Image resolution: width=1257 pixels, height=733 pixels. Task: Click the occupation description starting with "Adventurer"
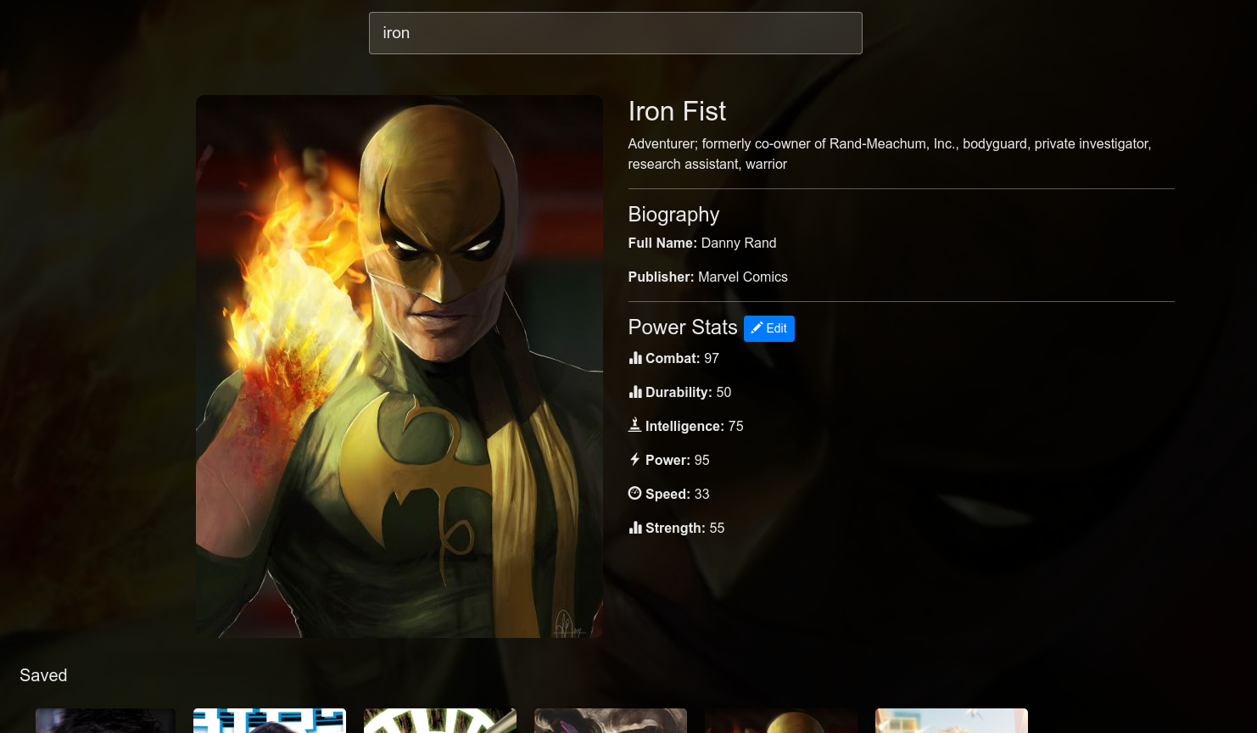pyautogui.click(x=890, y=154)
